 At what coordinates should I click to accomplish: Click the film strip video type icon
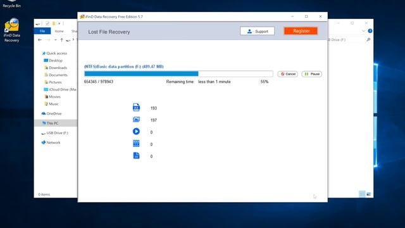tap(136, 144)
